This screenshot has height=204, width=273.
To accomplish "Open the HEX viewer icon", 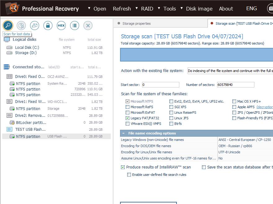I will point(61,25).
